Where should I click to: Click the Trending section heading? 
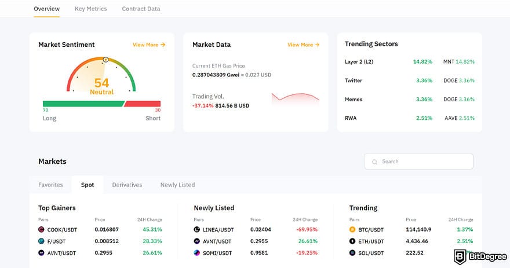[363, 208]
